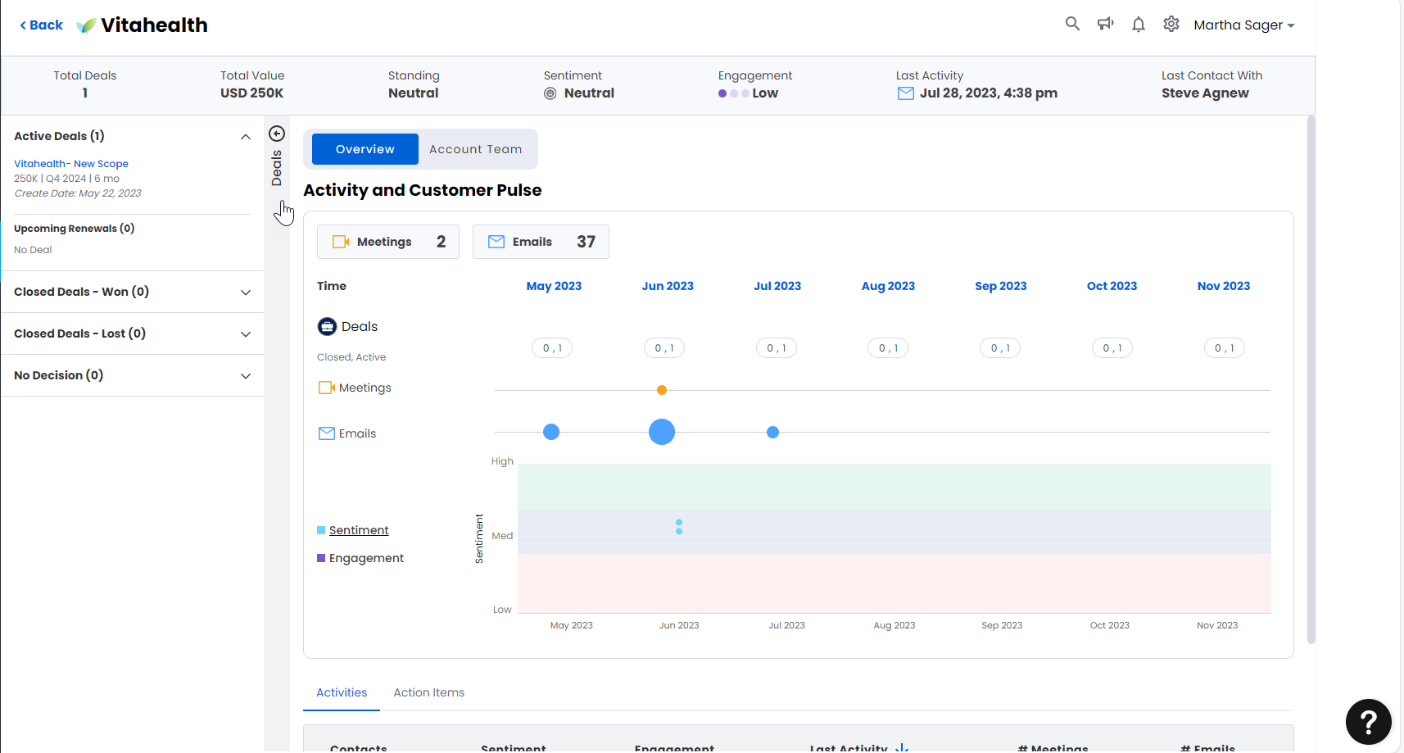
Task: Click the Sep 2023 deals count pill
Action: 1000,348
